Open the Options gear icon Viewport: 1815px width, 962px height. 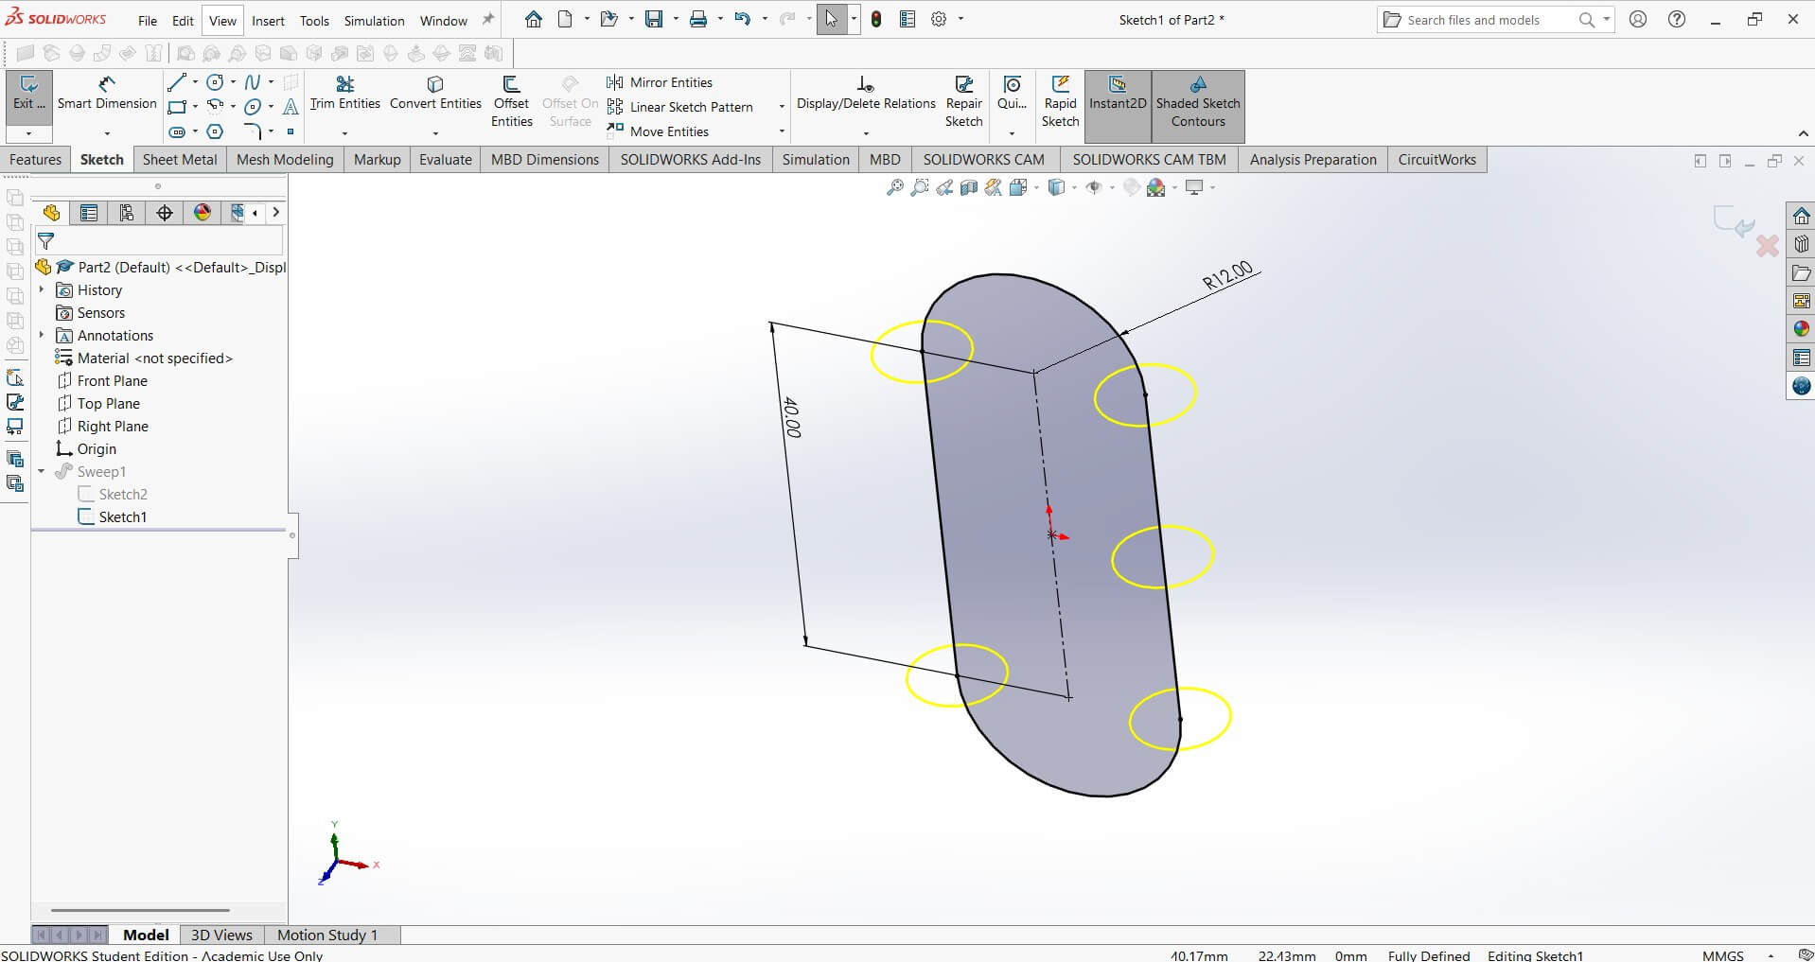pyautogui.click(x=939, y=19)
